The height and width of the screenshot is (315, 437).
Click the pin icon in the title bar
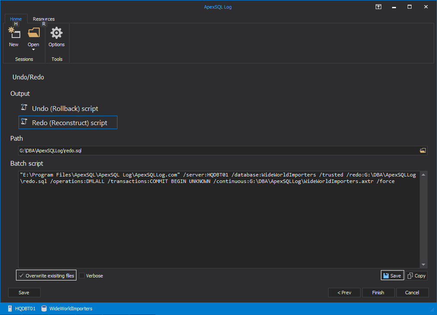tap(378, 6)
